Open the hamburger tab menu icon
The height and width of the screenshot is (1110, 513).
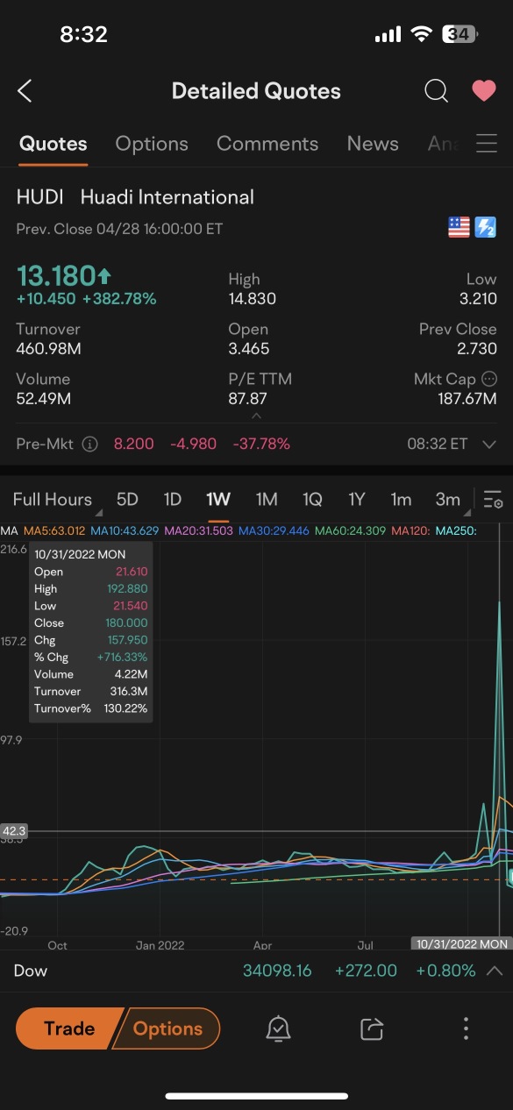[487, 144]
